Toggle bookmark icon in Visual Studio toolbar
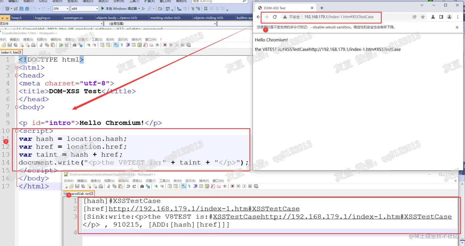 pyautogui.click(x=206, y=9)
